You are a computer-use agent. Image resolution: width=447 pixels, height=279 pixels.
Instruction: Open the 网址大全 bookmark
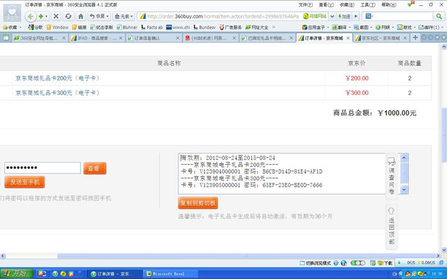tap(257, 27)
